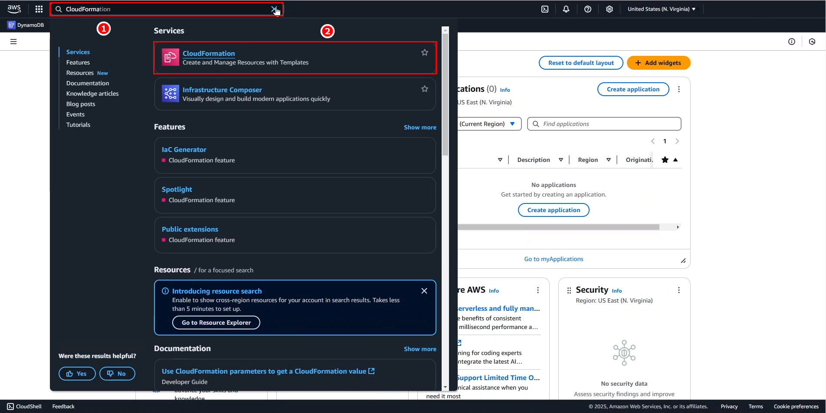Open the IaC Generator feature
Image resolution: width=826 pixels, height=413 pixels.
point(184,149)
